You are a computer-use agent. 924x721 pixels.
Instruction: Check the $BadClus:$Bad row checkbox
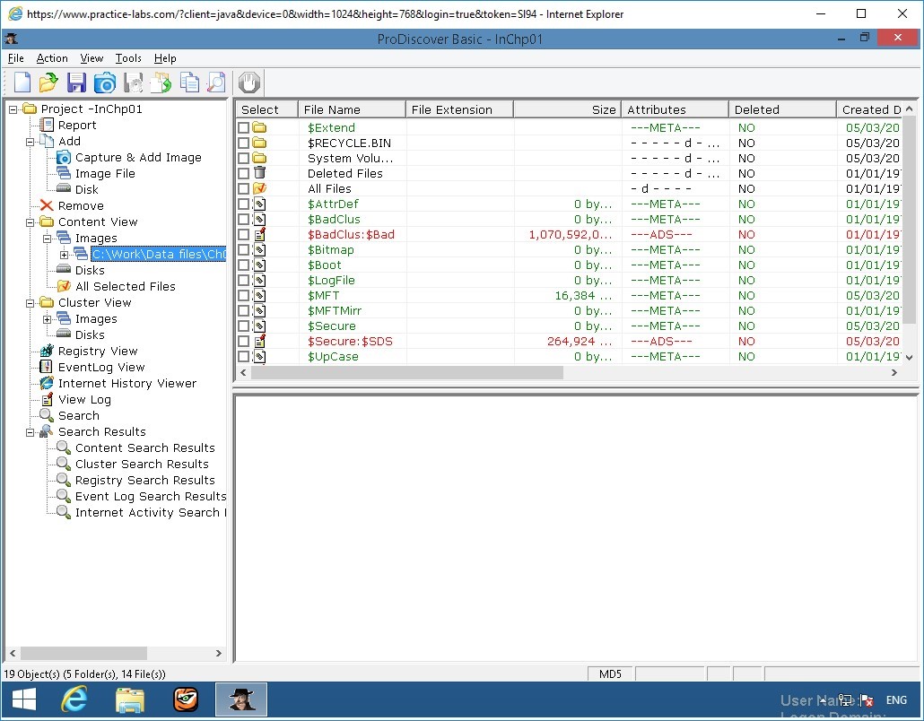[243, 234]
